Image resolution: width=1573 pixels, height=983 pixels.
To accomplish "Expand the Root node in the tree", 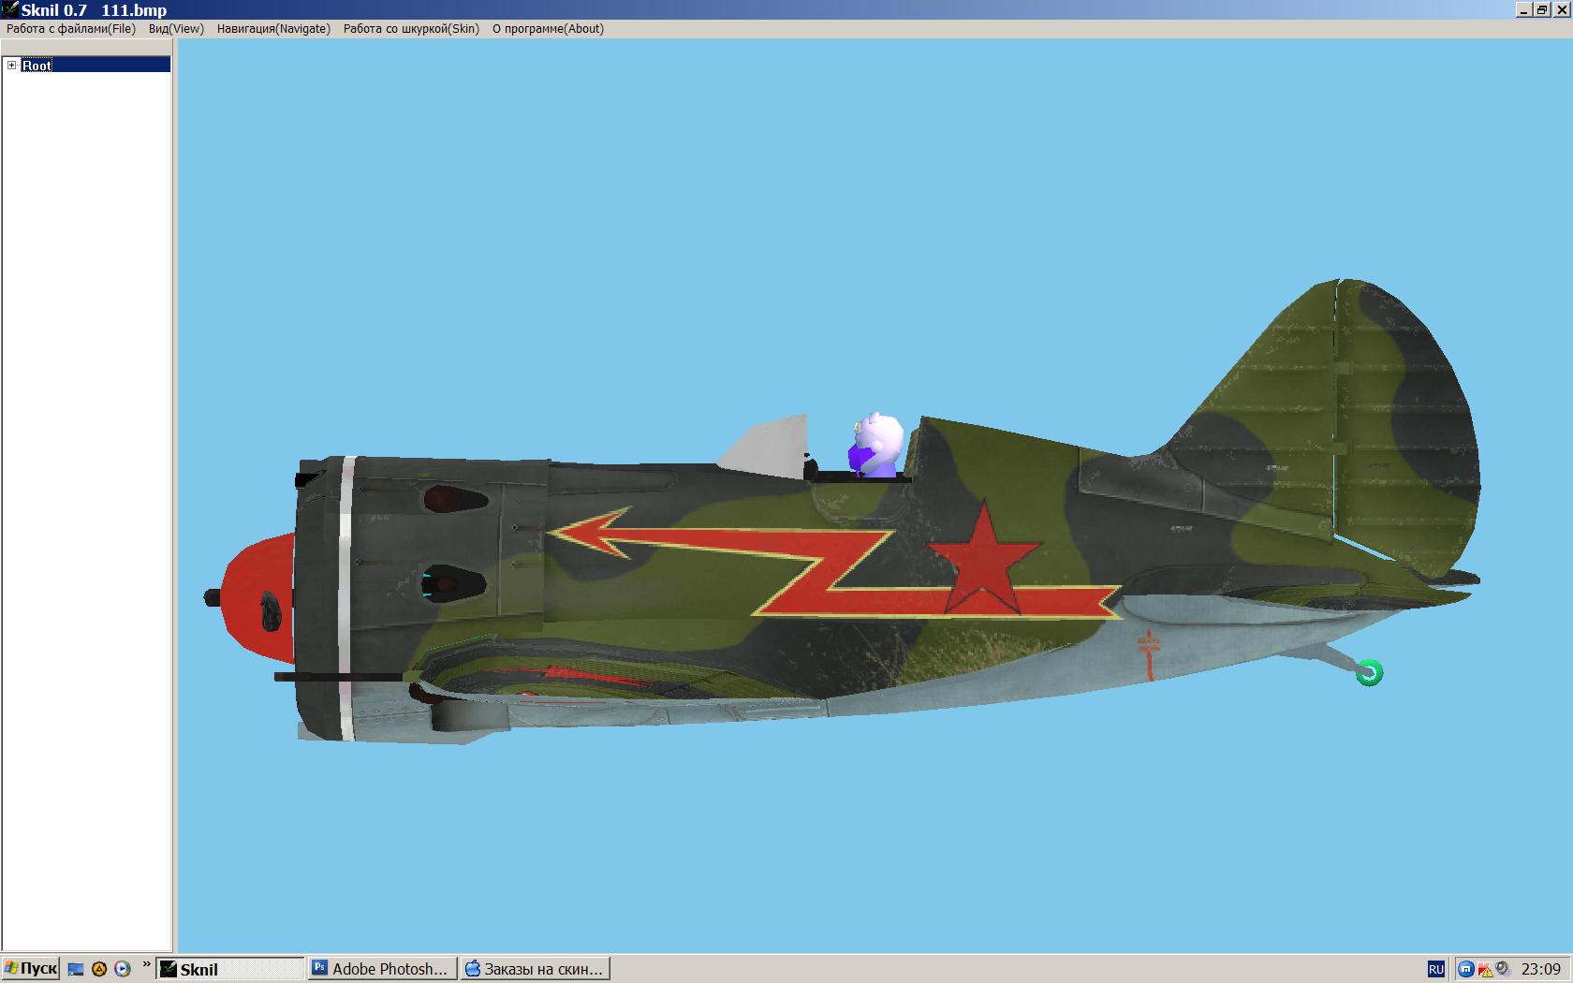I will coord(12,65).
